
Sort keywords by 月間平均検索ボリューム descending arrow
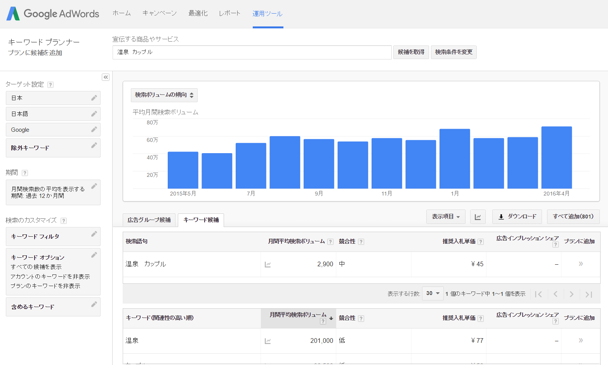[x=331, y=318]
